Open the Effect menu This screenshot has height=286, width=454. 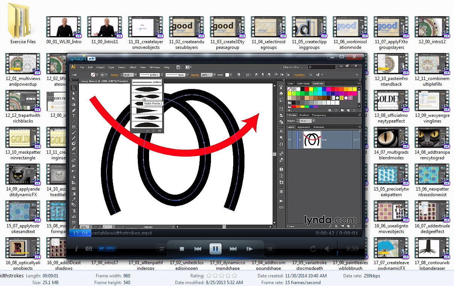133,67
